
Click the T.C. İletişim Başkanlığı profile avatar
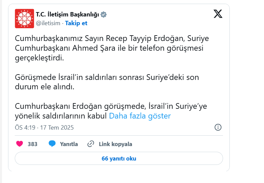[25, 18]
